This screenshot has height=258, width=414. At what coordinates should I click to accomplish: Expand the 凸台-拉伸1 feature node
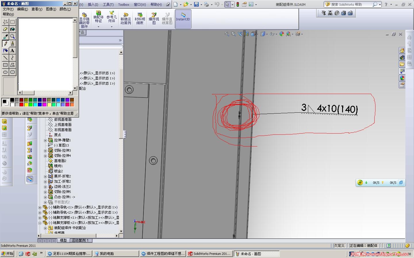point(45,197)
